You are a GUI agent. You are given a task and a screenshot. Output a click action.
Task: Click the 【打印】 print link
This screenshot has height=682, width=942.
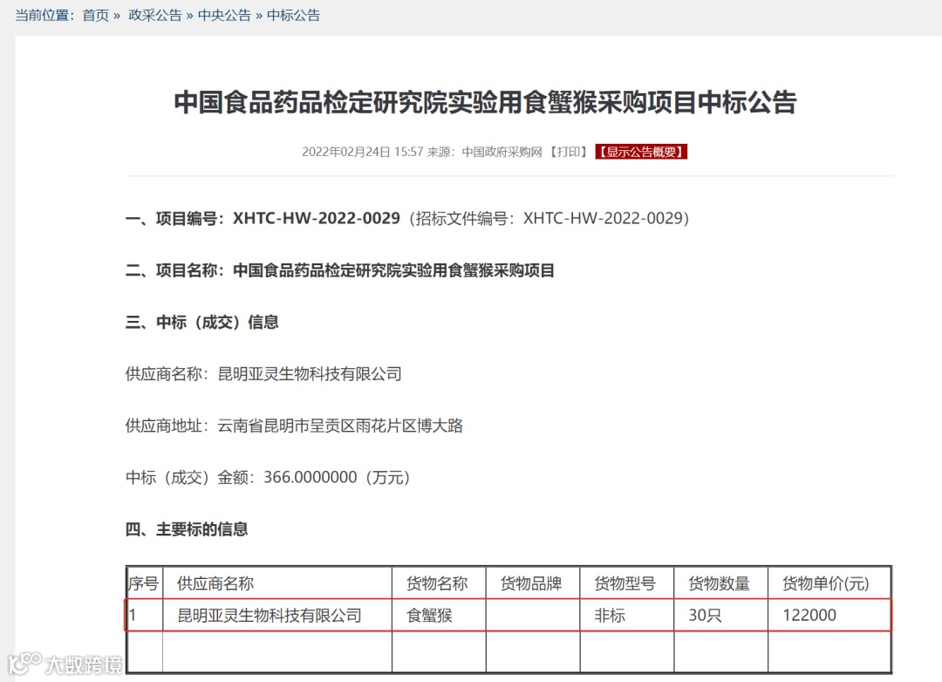(x=569, y=152)
